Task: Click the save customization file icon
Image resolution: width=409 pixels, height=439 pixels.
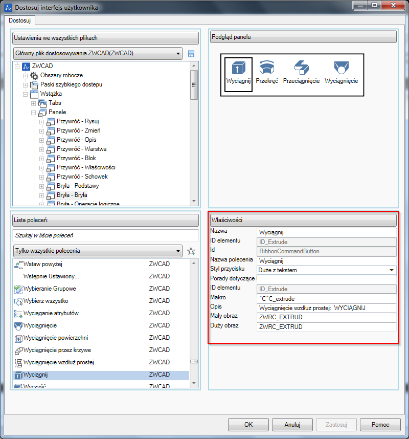Action: (x=191, y=54)
